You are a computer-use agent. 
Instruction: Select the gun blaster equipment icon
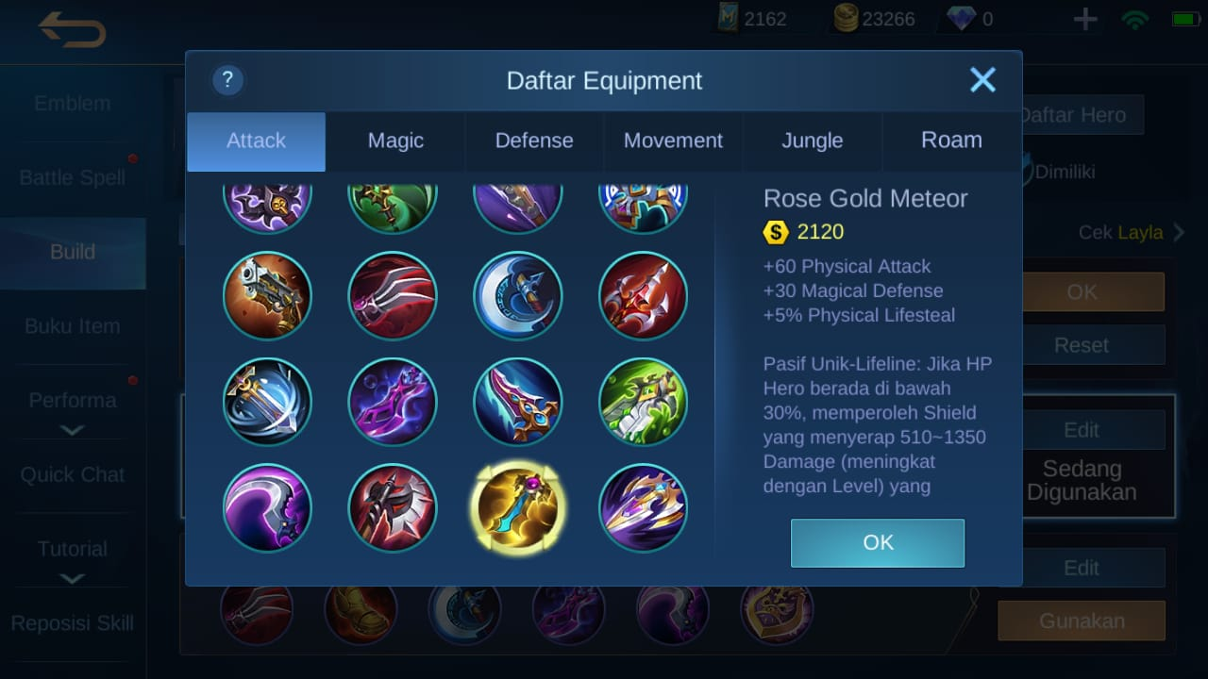(268, 295)
